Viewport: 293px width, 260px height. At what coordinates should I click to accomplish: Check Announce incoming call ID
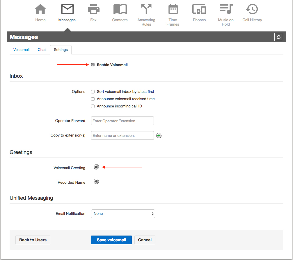coord(93,106)
